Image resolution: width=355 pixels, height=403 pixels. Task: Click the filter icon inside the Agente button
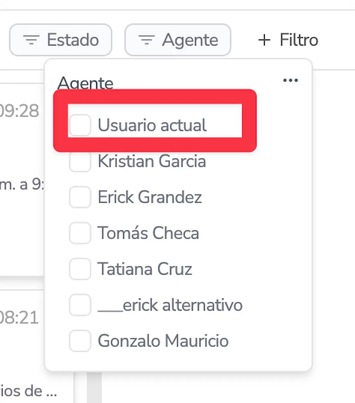coord(147,40)
